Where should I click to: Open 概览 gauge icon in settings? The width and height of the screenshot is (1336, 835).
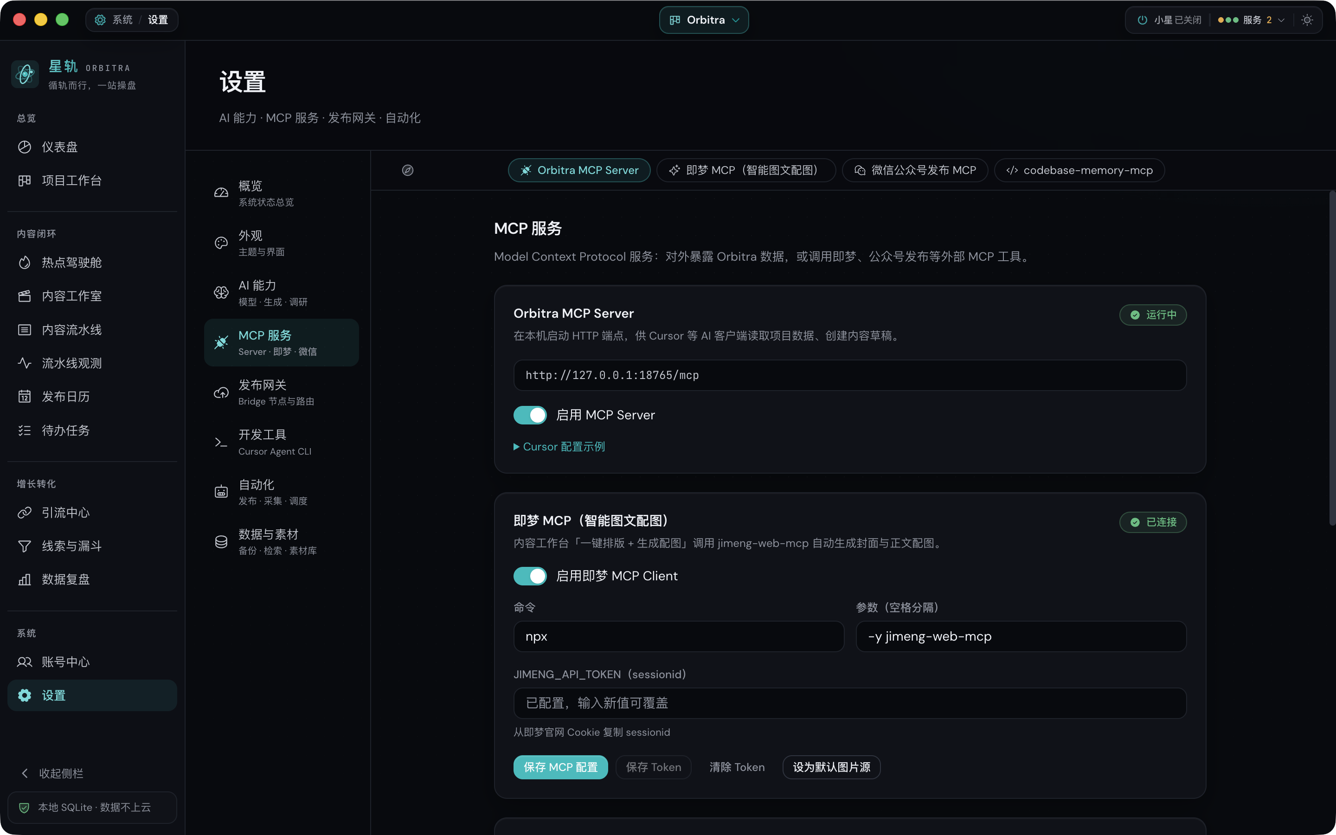[221, 193]
